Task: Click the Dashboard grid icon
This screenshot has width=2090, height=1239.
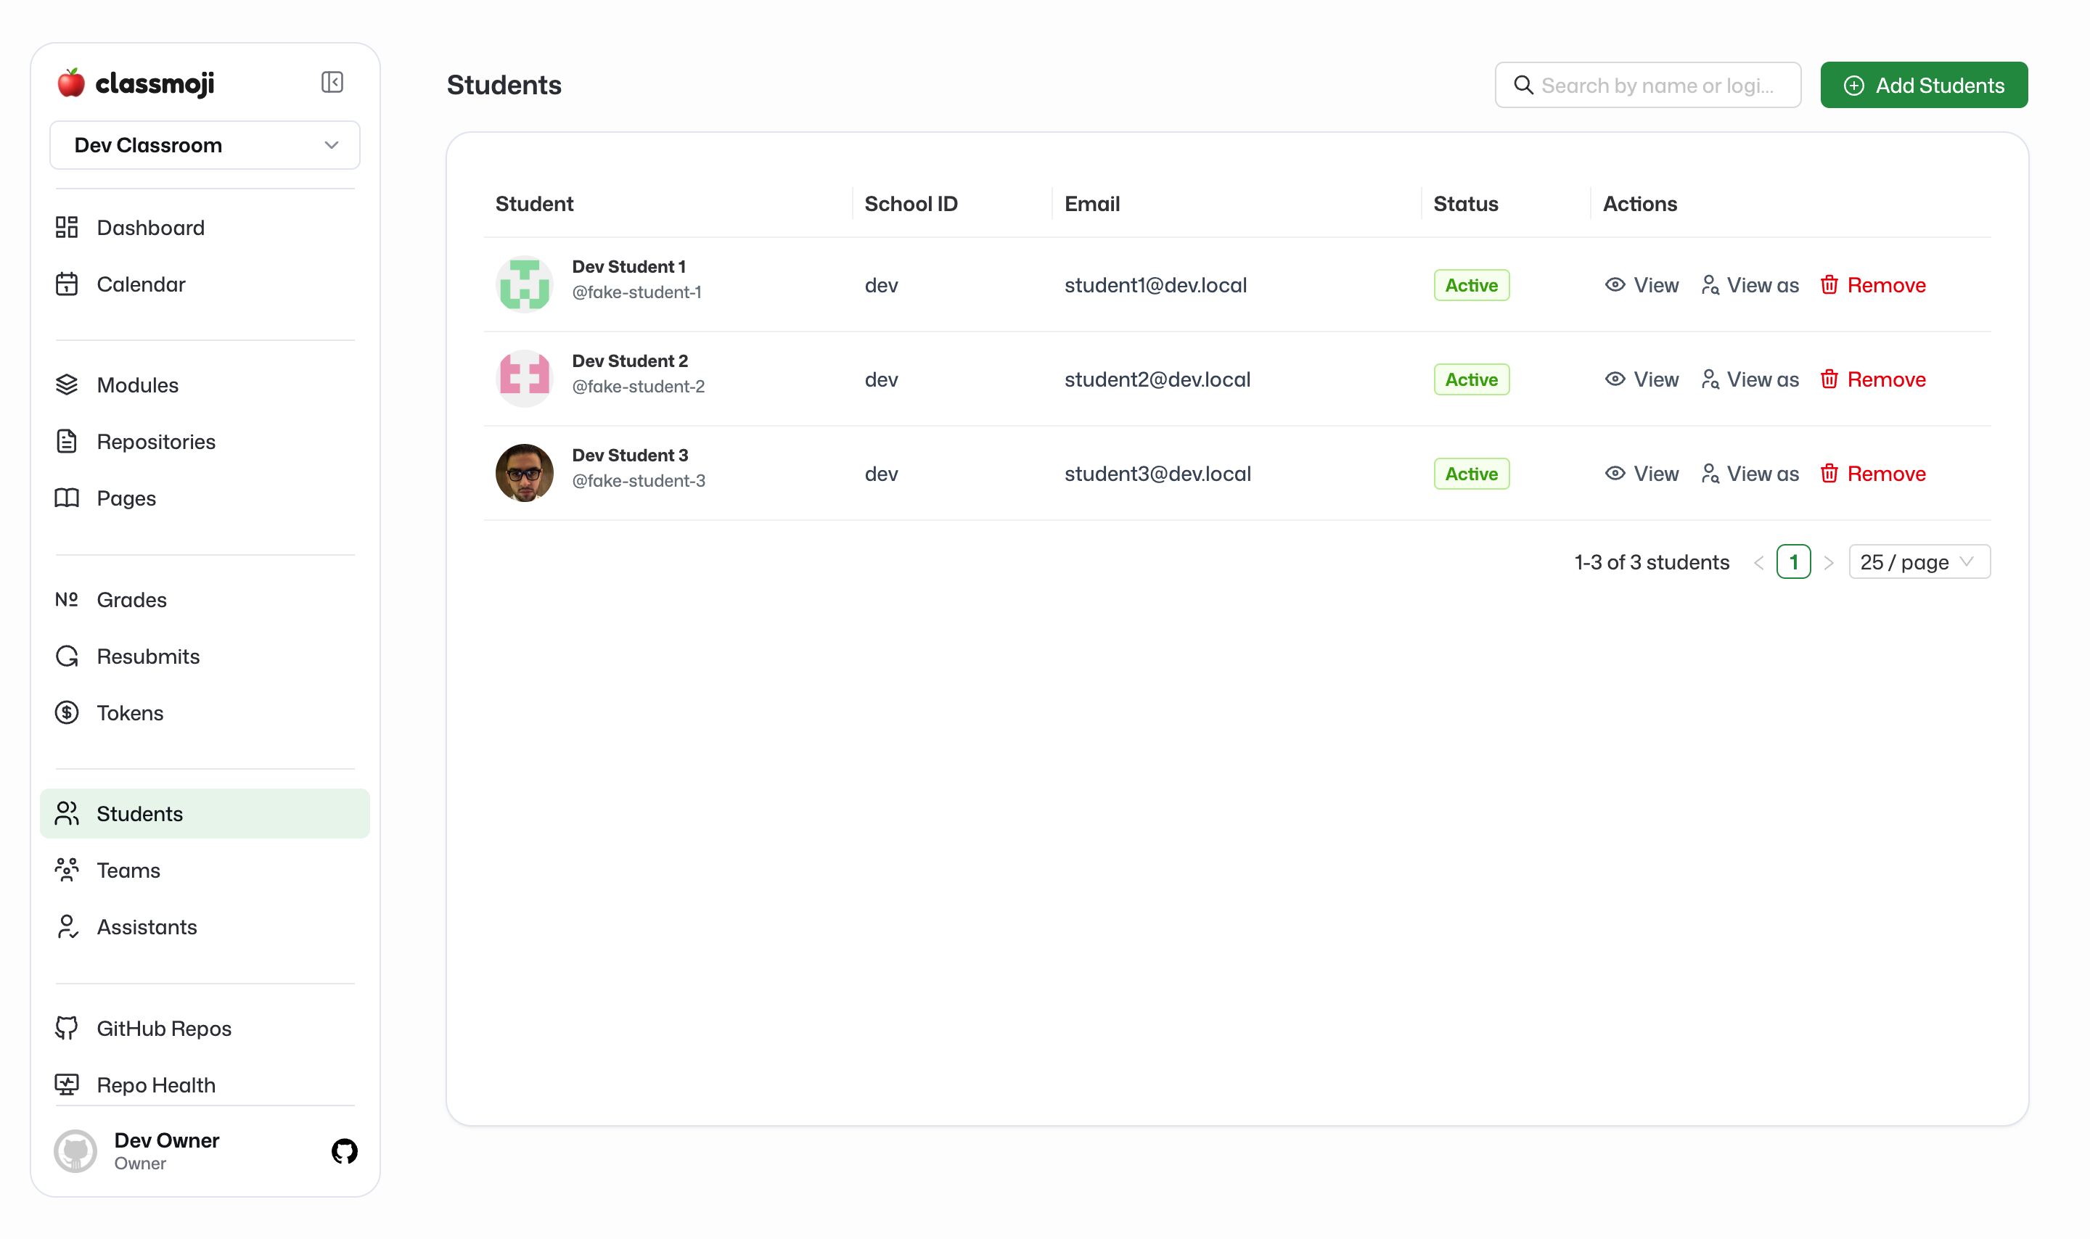Action: [x=67, y=227]
